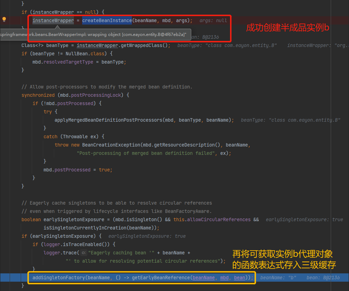Click the 'earlySingletonExposure: true' hint after if statement

click(147, 236)
